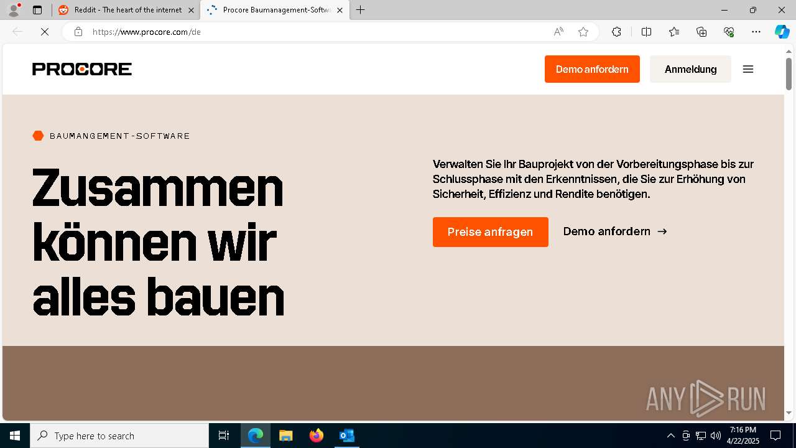Go back to the previous page

pyautogui.click(x=17, y=32)
